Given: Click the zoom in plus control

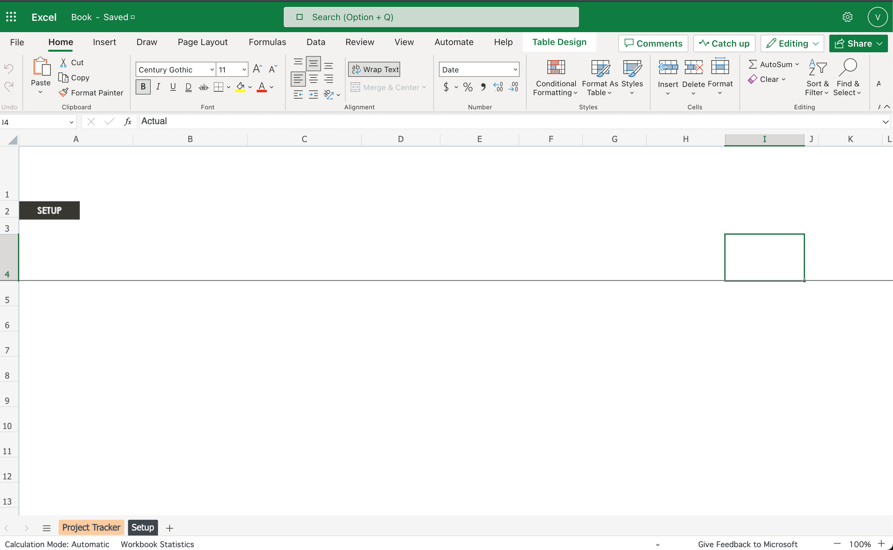Looking at the screenshot, I should pos(881,543).
